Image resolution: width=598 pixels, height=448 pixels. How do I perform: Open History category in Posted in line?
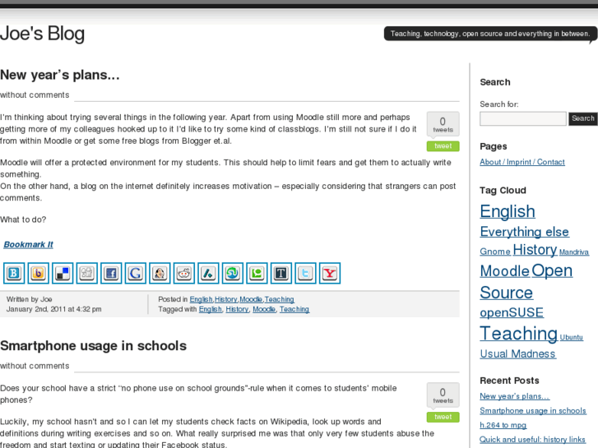coord(225,299)
